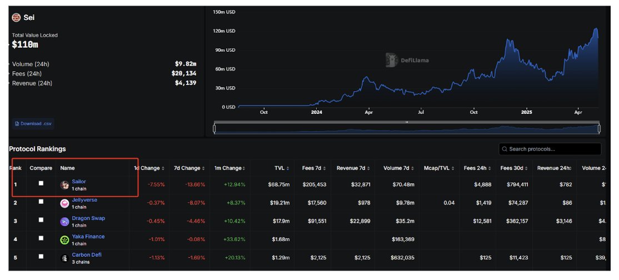Click Yaka Finance's +33.62% 1m change
Screen dimensions: 619x280
click(x=235, y=239)
